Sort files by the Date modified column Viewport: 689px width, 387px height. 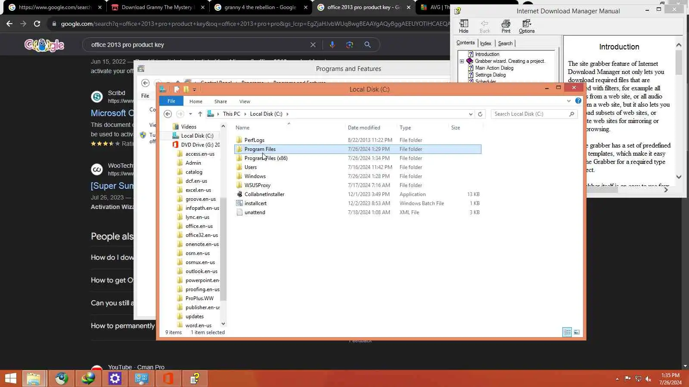[x=364, y=128]
